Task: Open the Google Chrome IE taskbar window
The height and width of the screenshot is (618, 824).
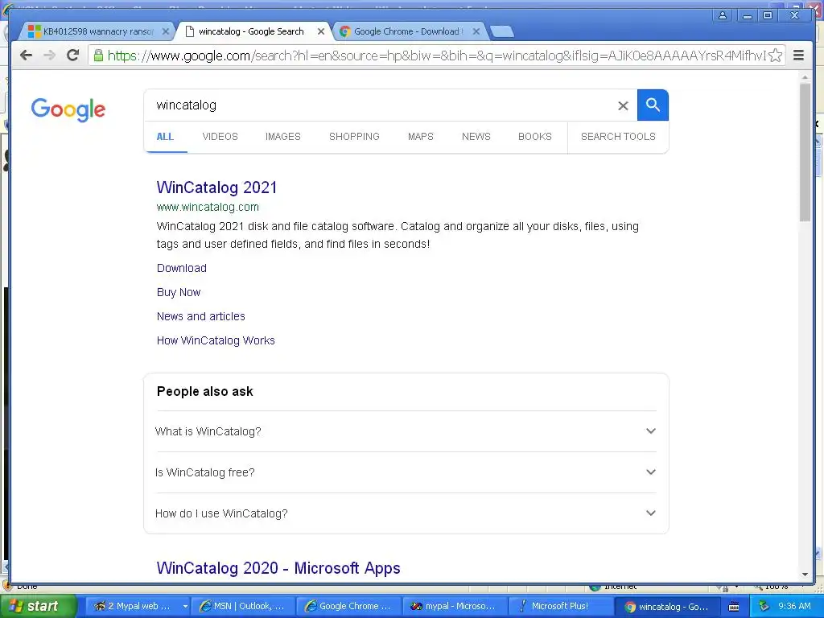Action: 349,606
